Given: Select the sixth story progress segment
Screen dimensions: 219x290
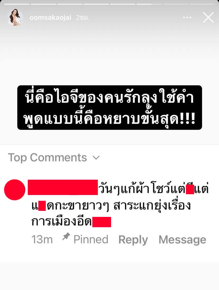Looking at the screenshot, I should 149,4.
